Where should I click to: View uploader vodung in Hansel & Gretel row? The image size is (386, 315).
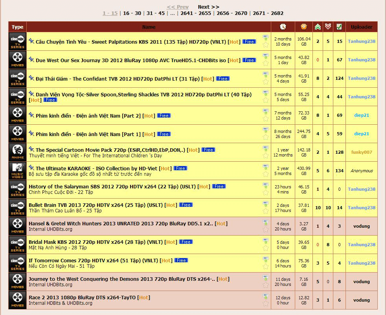[361, 226]
